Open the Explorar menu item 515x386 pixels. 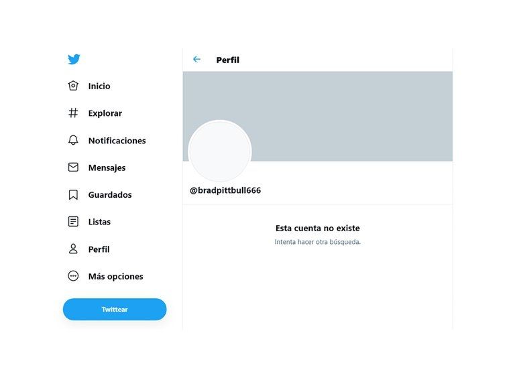click(105, 113)
